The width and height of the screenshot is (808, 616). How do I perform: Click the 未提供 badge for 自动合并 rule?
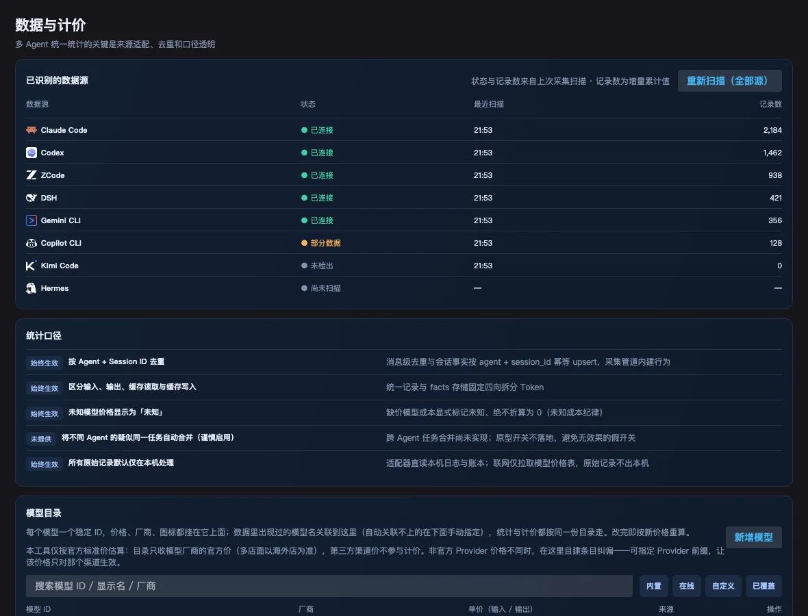point(40,438)
